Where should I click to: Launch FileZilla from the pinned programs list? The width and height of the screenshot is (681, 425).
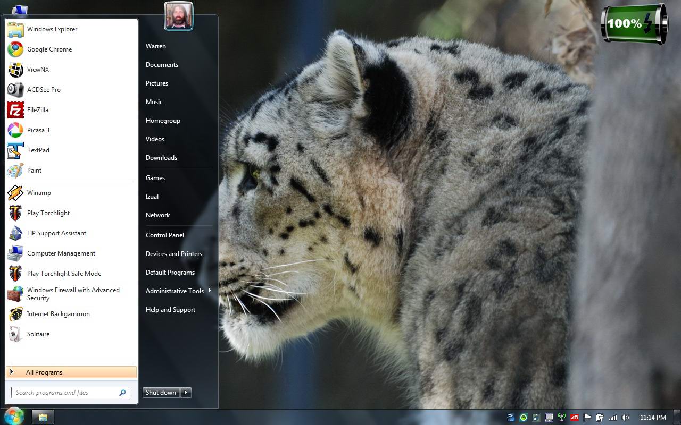[37, 110]
